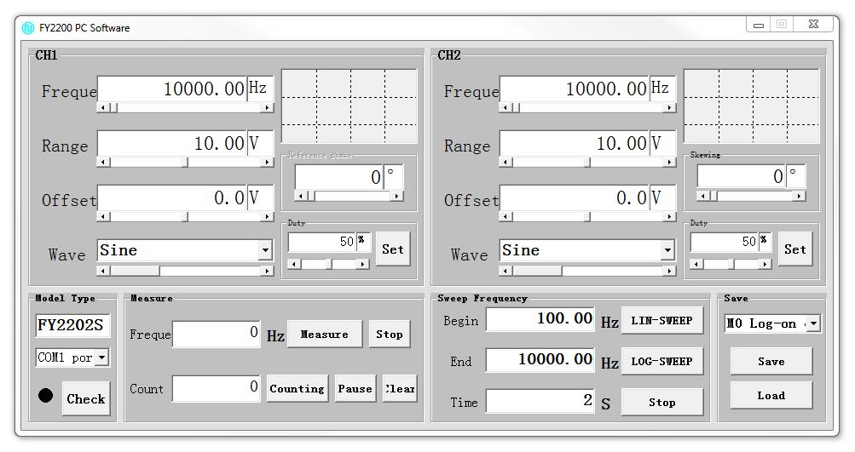Open the M0 Log-on save slot dropdown
Screen dimensions: 855x452
click(813, 323)
